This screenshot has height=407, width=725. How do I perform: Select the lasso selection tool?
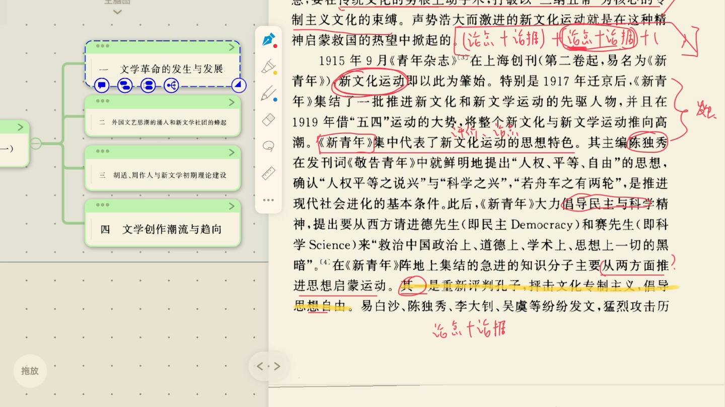point(269,146)
